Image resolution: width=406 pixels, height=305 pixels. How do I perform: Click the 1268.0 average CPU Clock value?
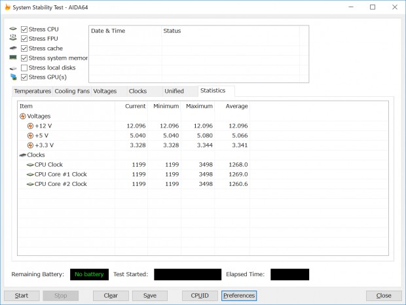[238, 165]
